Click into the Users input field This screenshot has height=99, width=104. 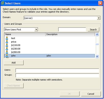pos(57,71)
